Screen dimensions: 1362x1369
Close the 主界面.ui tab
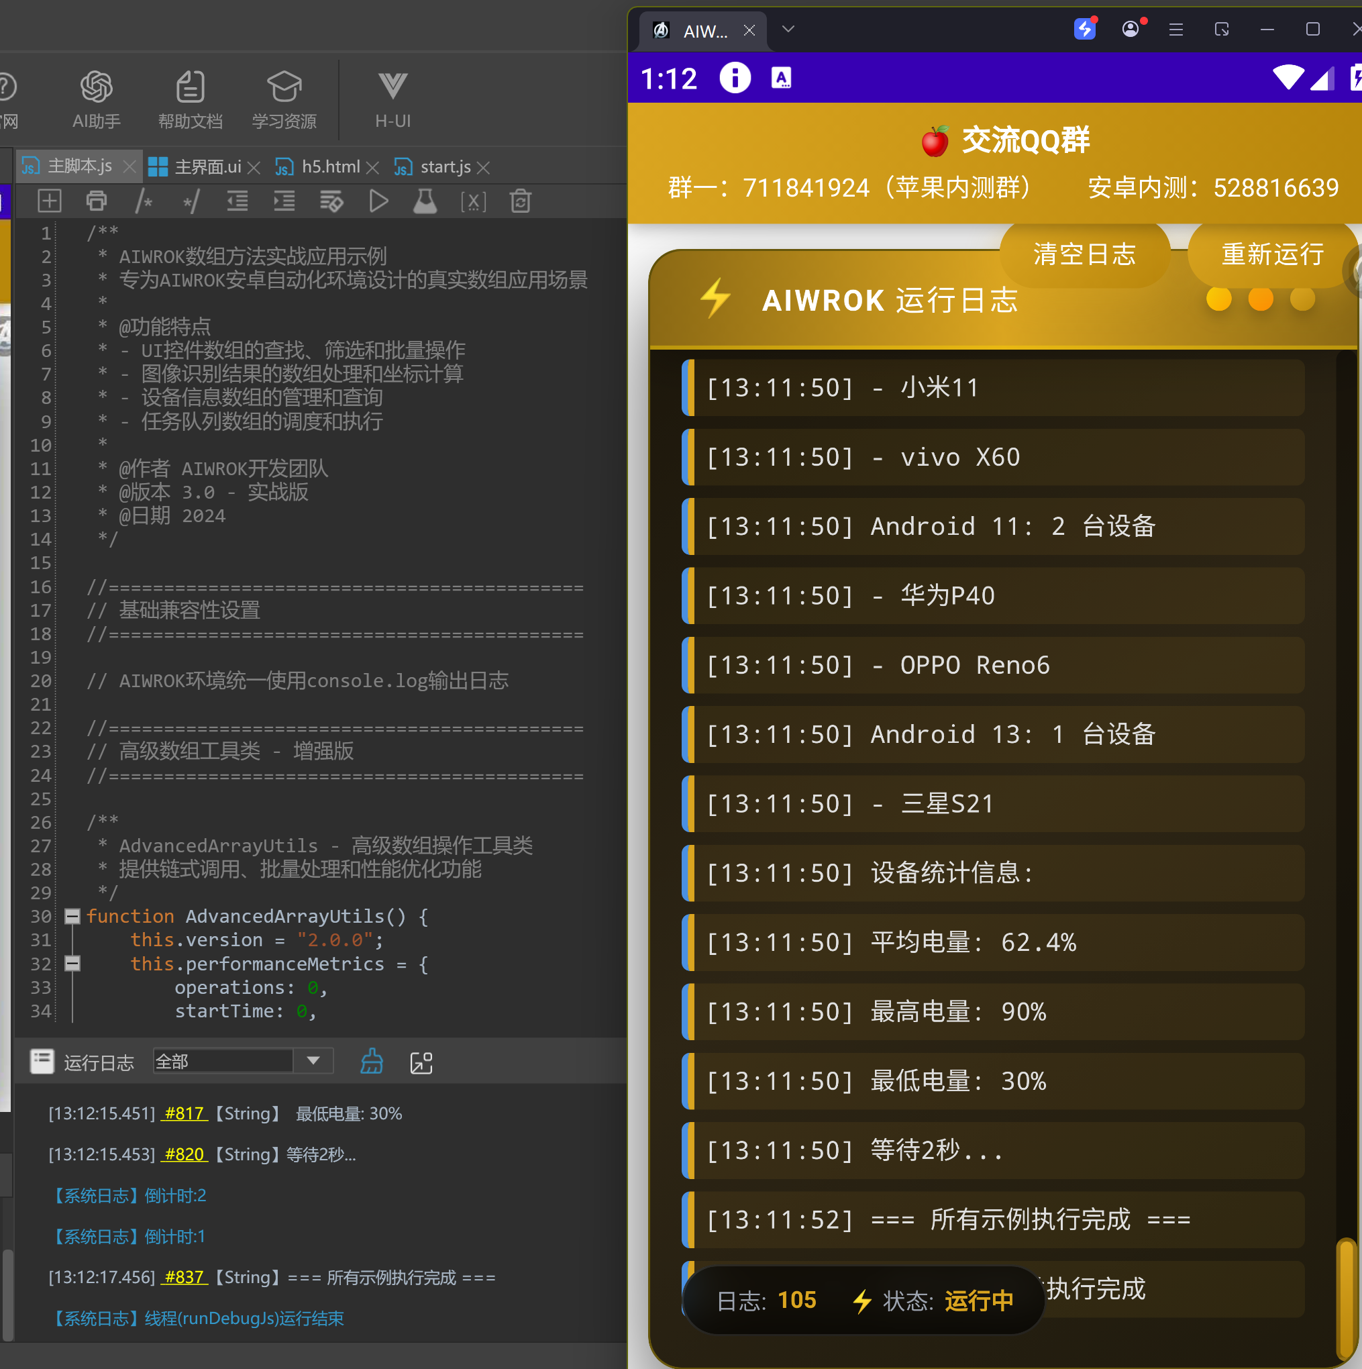pyautogui.click(x=254, y=167)
